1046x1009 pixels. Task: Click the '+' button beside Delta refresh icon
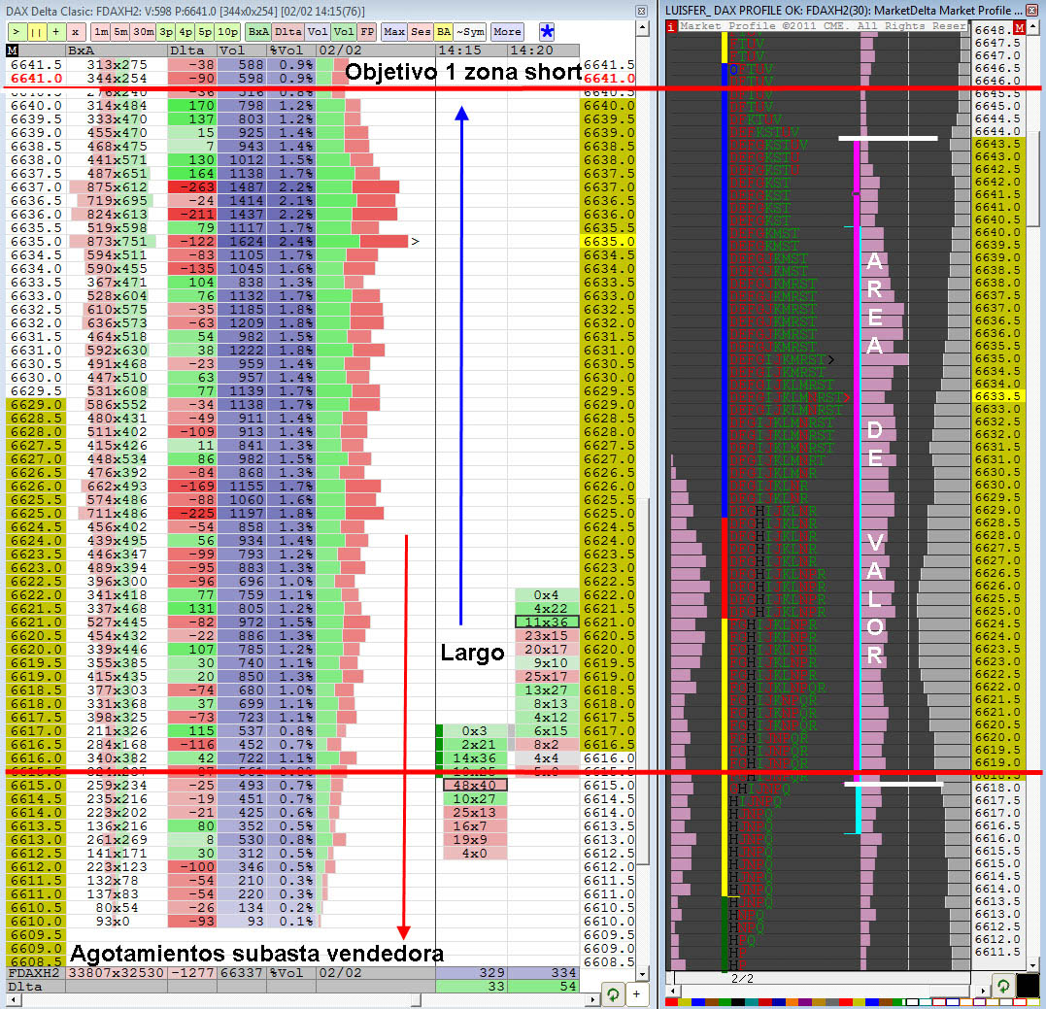click(x=636, y=994)
